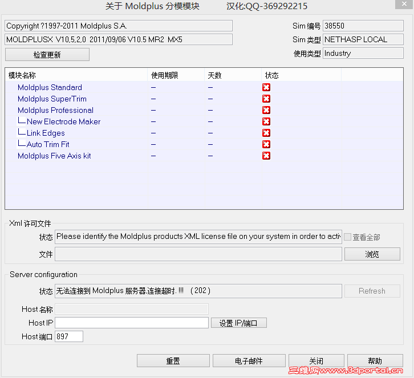This screenshot has width=414, height=378.
Task: Select the Moldplus Five Axis kit row
Action: click(204, 156)
